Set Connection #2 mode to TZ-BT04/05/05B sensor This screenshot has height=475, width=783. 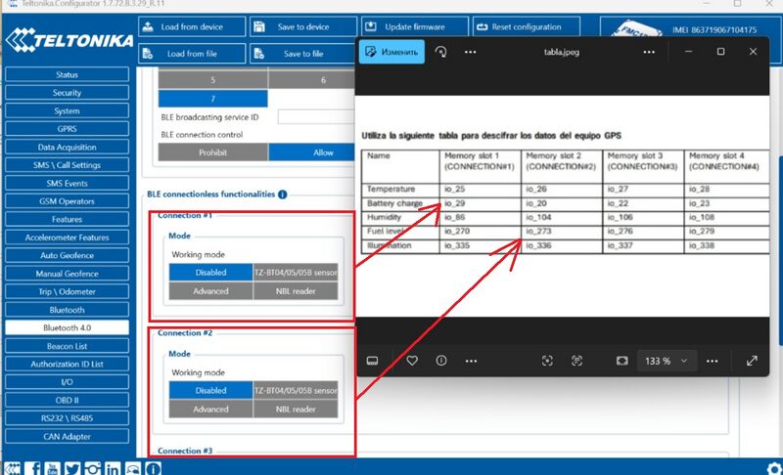tap(296, 391)
